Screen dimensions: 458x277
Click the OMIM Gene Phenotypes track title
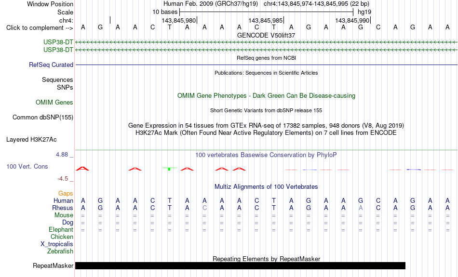[x=266, y=96]
